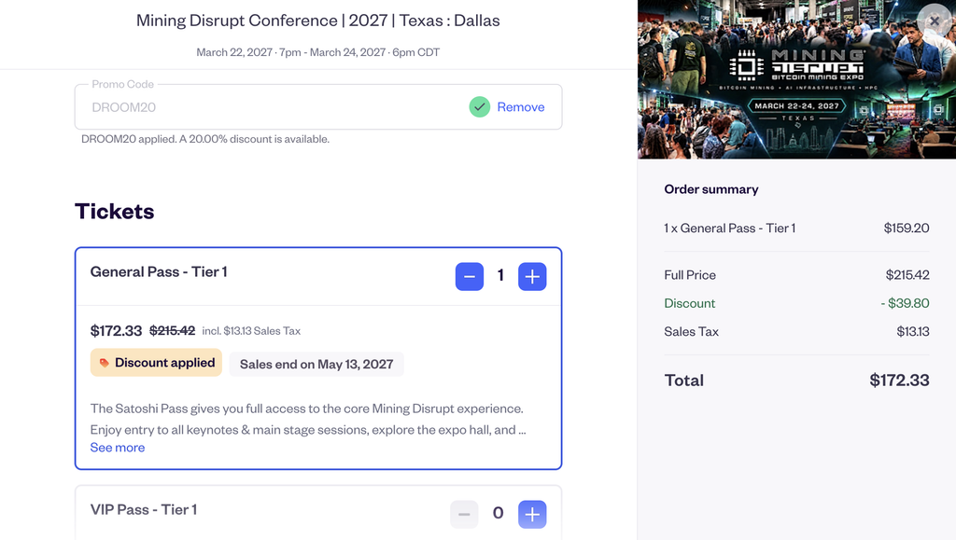Increase General Pass - Tier 1 quantity
The image size is (956, 540).
pos(532,276)
